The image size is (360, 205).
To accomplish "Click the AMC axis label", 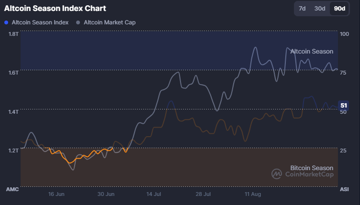I will pyautogui.click(x=12, y=190).
